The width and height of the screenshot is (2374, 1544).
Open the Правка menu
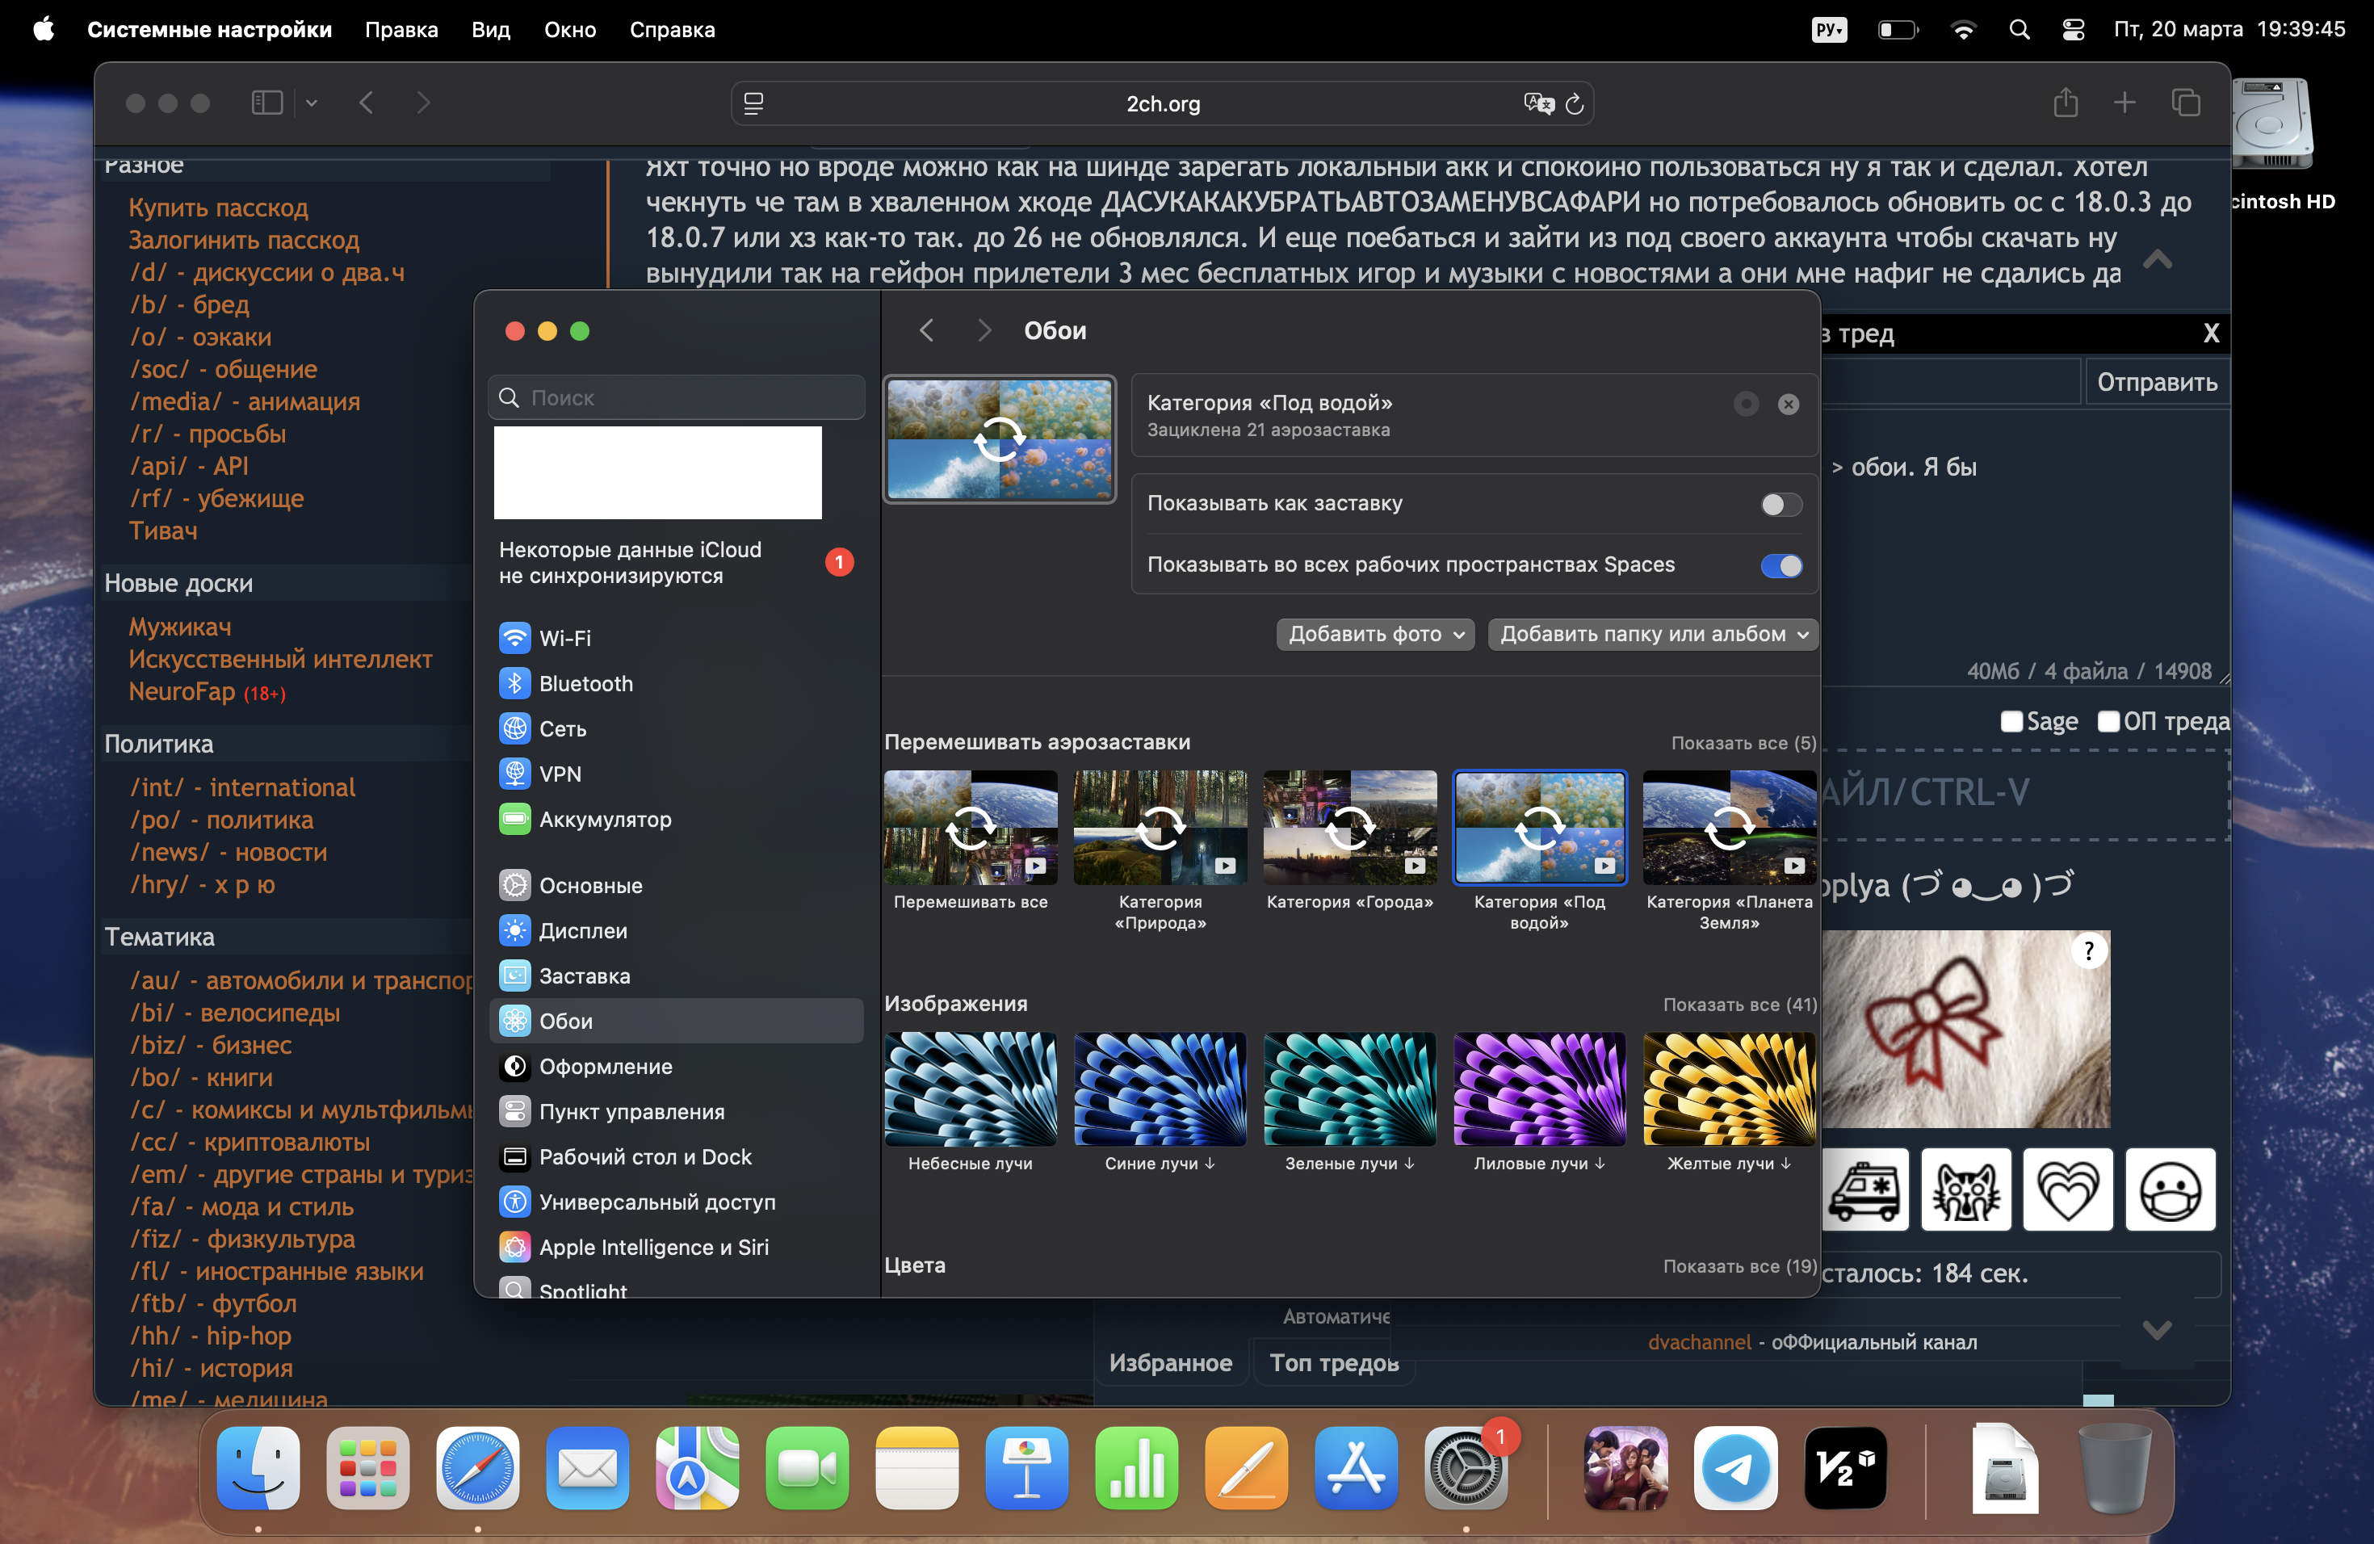pos(401,29)
